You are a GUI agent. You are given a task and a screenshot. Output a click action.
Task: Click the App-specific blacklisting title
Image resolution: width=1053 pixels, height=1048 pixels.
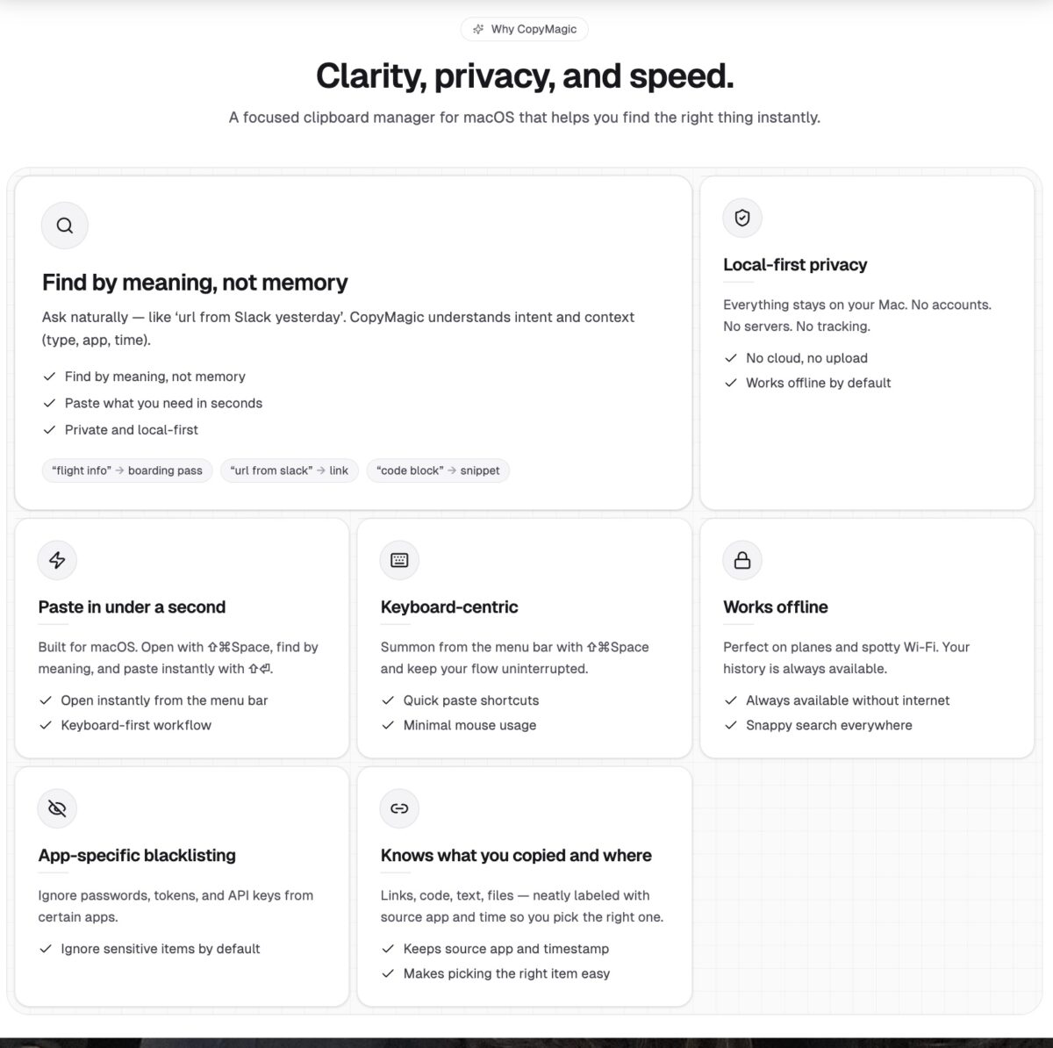137,856
